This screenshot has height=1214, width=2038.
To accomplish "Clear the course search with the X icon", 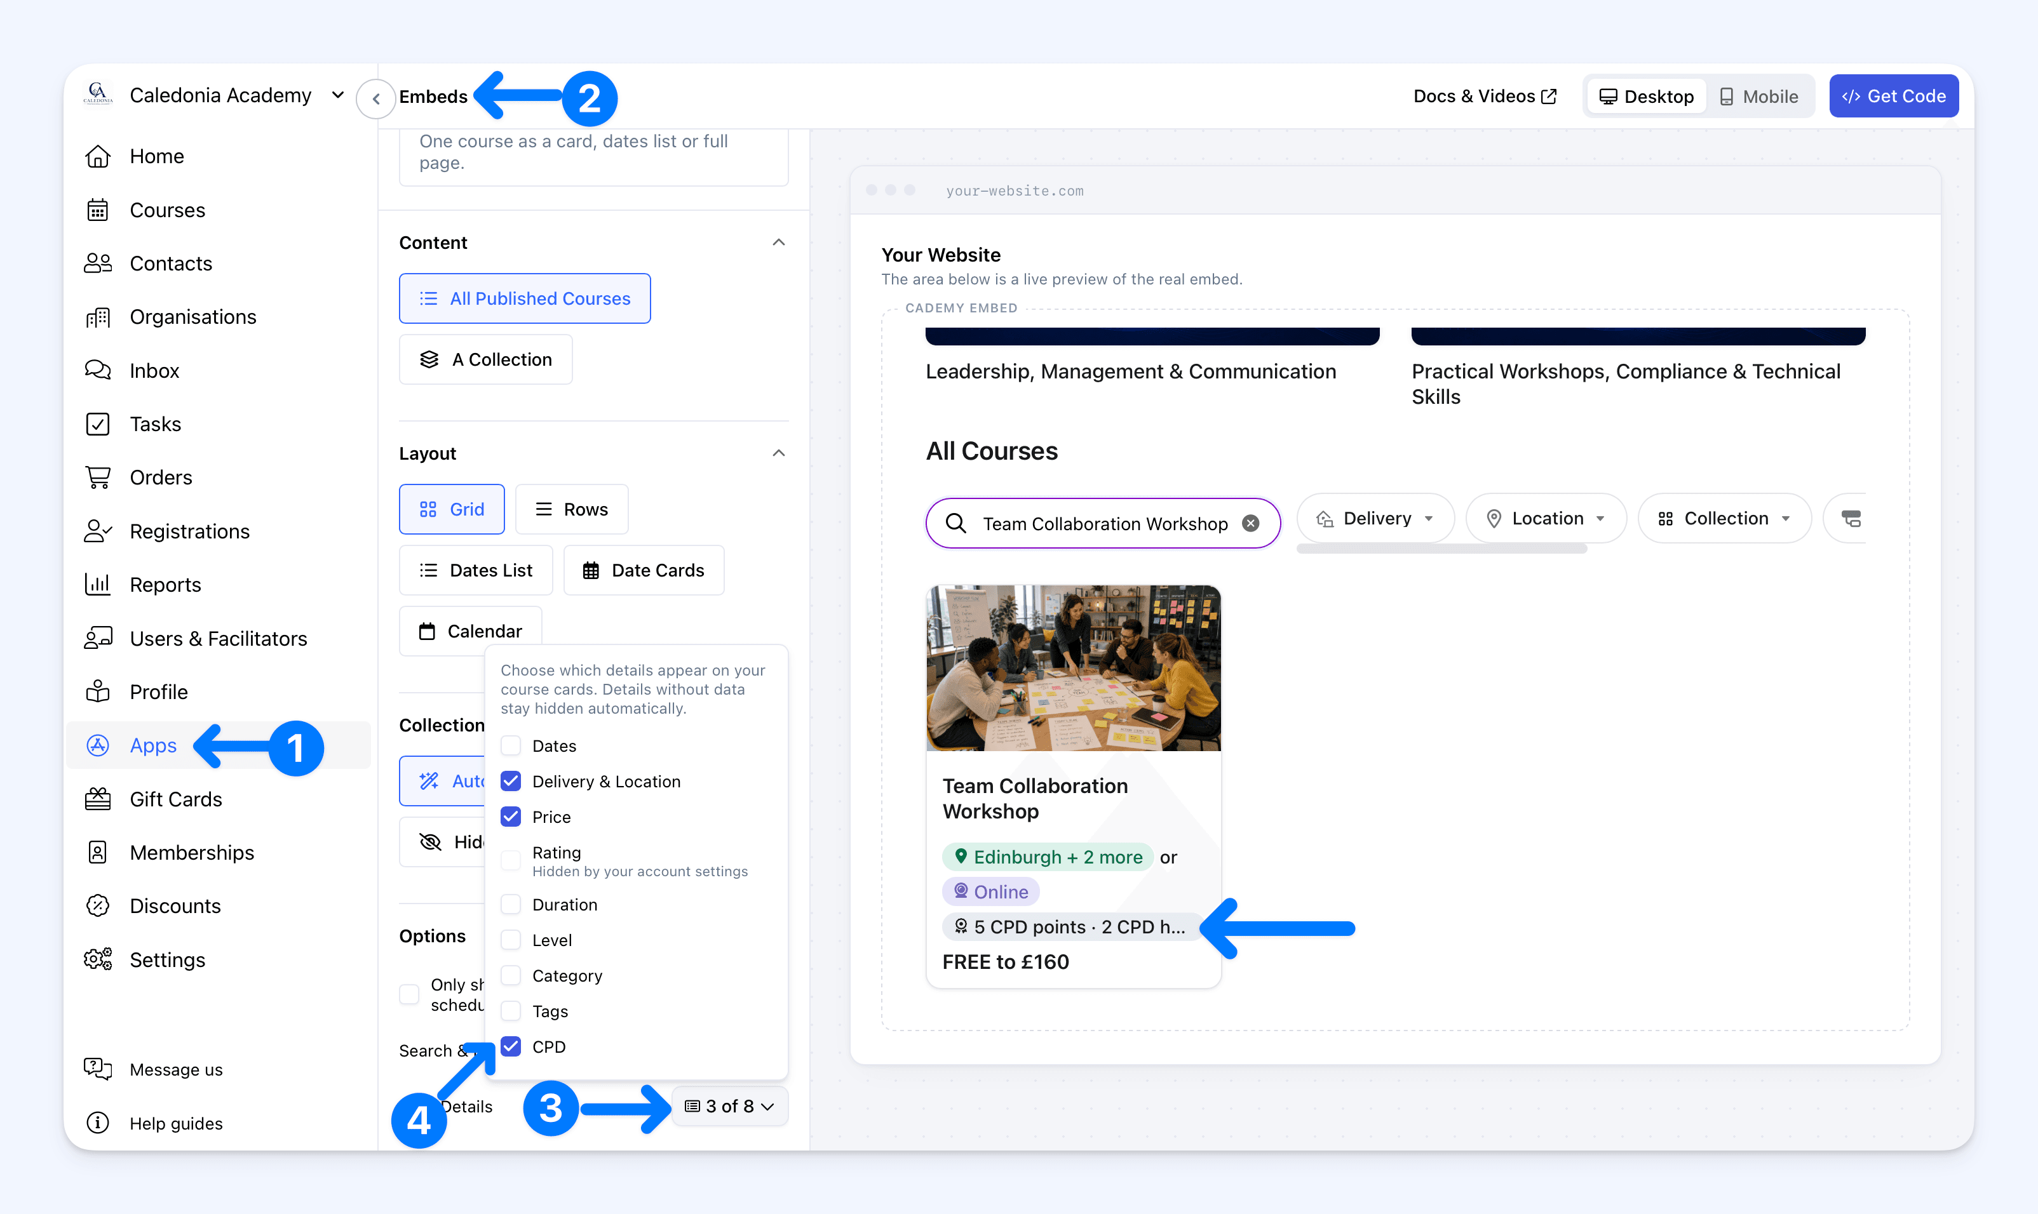I will tap(1250, 524).
